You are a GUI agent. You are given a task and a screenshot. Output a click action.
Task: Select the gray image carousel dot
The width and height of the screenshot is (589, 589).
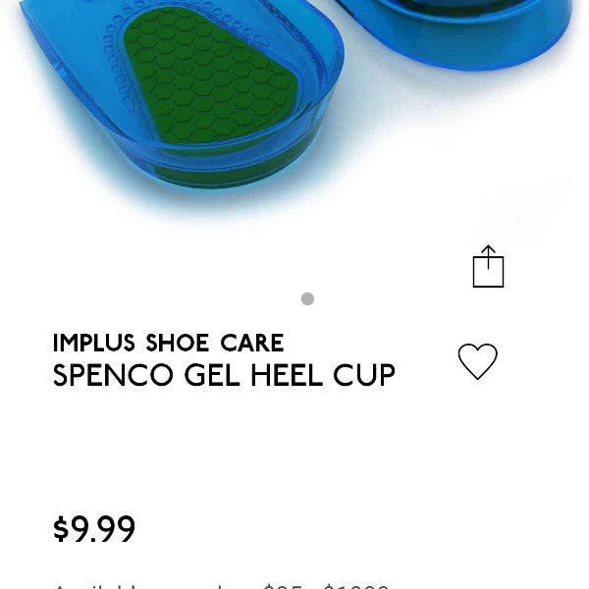(x=307, y=299)
